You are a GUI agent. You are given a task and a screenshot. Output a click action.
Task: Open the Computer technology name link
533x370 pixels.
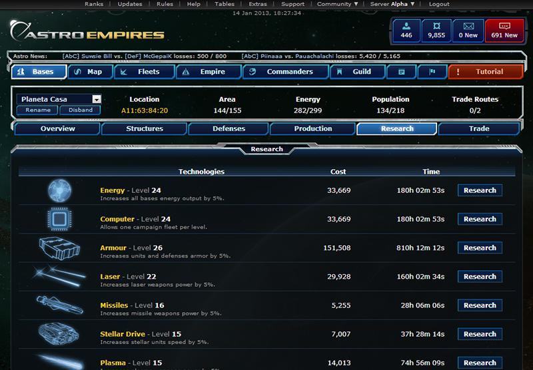click(x=117, y=220)
